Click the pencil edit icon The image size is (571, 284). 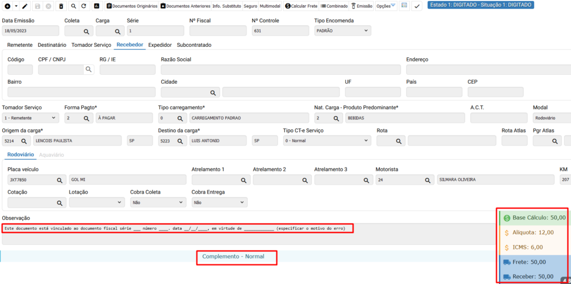point(25,6)
